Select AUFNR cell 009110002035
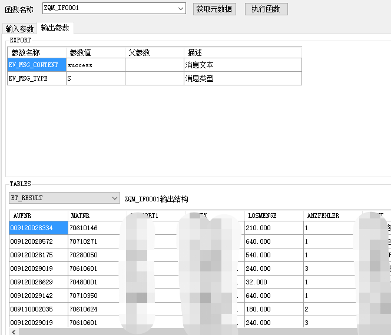 point(38,309)
